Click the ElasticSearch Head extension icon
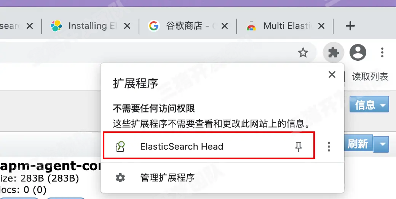This screenshot has height=199, width=396. tap(120, 146)
